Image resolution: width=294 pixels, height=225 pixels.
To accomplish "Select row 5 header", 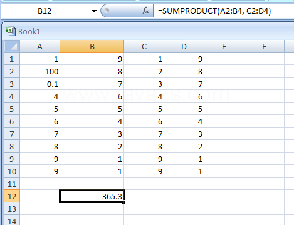I will pyautogui.click(x=12, y=109).
